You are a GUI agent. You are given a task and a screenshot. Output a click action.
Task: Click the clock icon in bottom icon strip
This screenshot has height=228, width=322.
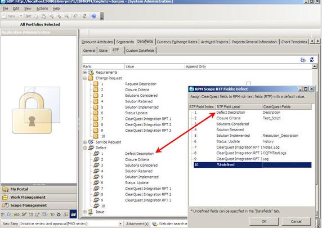pyautogui.click(x=9, y=214)
